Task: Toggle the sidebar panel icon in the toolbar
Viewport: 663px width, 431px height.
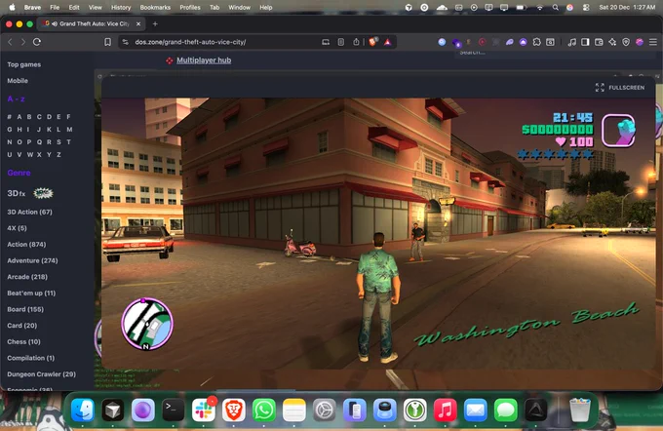Action: 585,42
